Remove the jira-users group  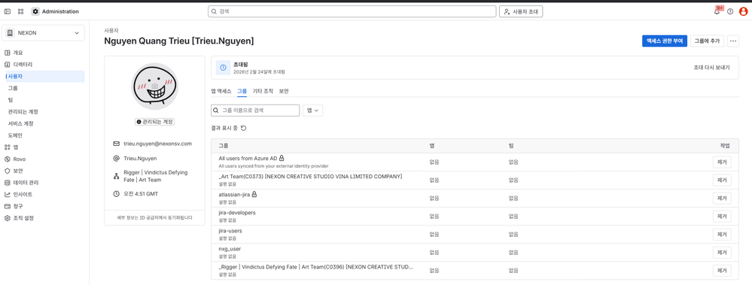(x=722, y=235)
